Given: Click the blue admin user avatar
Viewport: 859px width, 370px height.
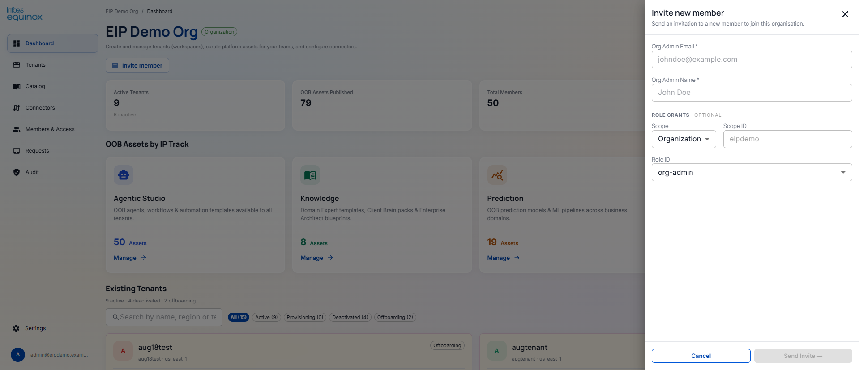Looking at the screenshot, I should coord(18,355).
